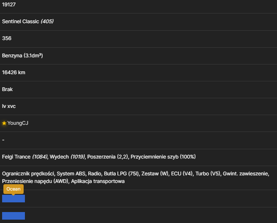Click the dash placeholder row
The height and width of the screenshot is (223, 277).
coord(138,140)
